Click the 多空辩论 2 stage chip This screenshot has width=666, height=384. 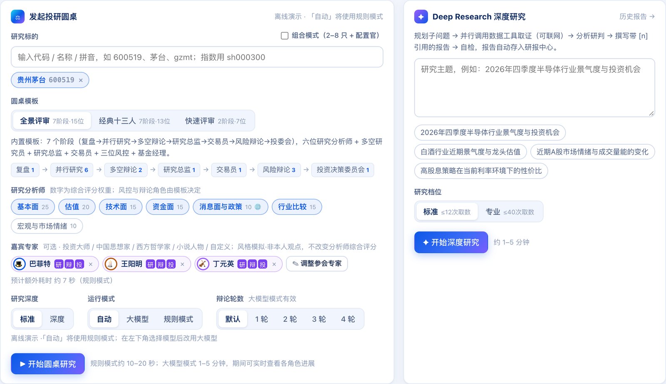click(126, 170)
